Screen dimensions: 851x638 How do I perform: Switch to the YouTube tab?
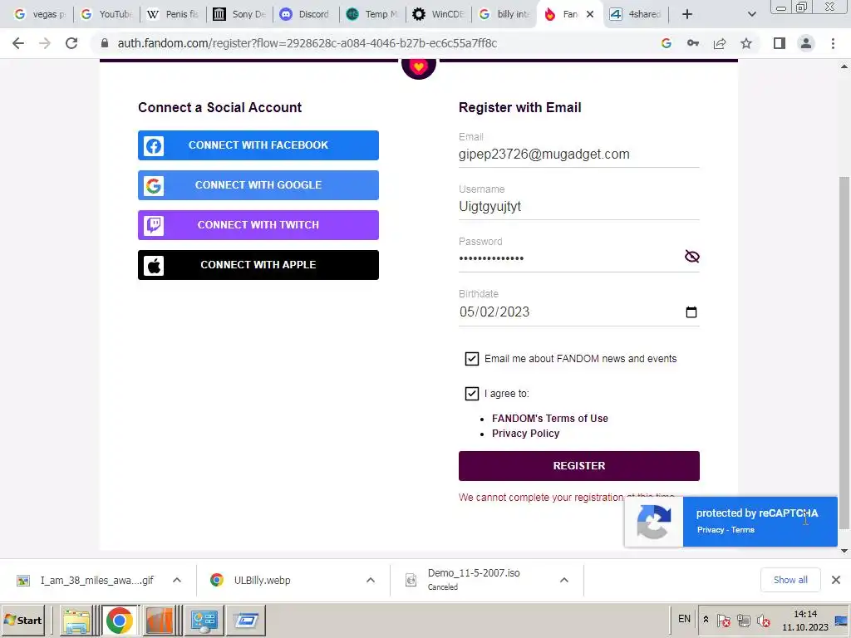pyautogui.click(x=106, y=14)
